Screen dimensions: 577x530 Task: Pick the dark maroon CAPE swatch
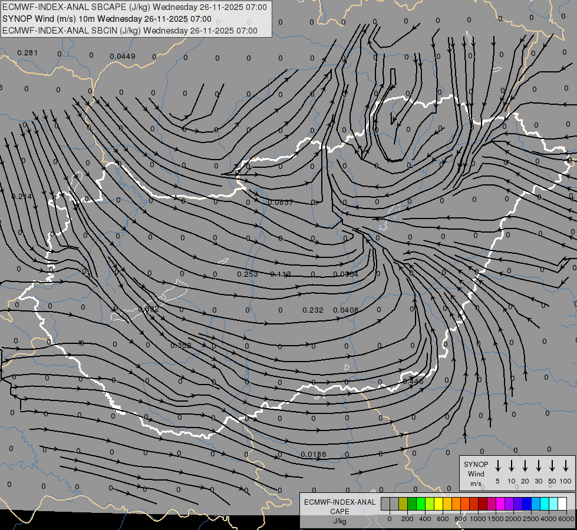coord(483,504)
